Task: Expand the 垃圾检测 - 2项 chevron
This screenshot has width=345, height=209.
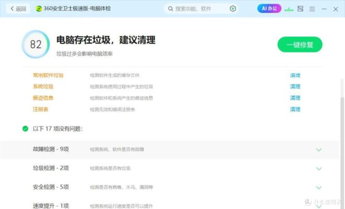Action: [x=319, y=168]
